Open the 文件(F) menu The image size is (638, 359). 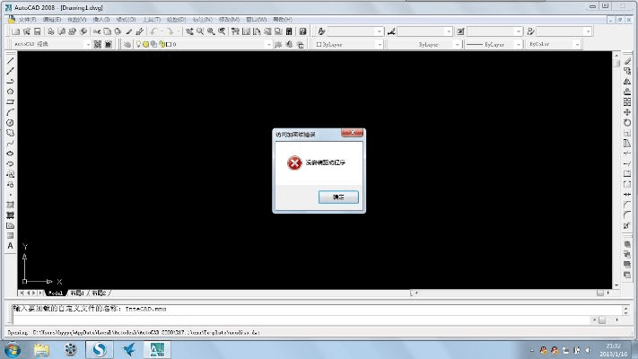pos(28,19)
